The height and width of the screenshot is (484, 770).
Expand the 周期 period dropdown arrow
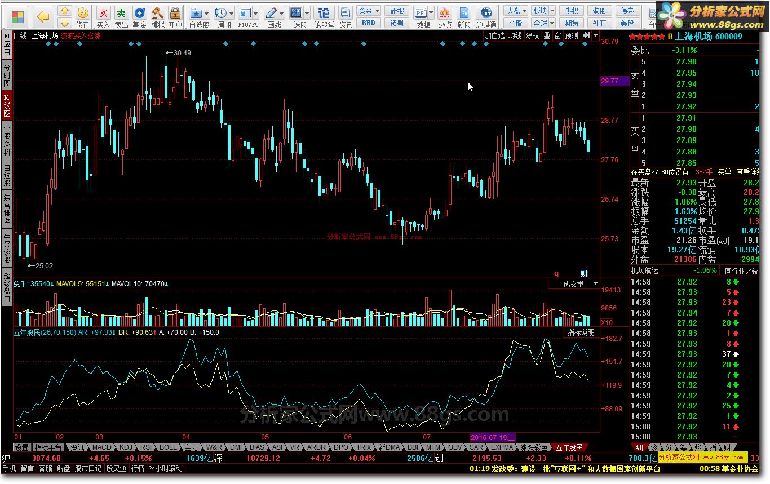pyautogui.click(x=231, y=12)
